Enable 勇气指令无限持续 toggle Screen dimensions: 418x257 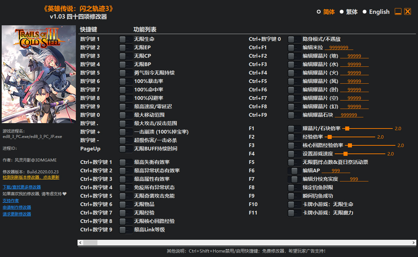pyautogui.click(x=126, y=73)
